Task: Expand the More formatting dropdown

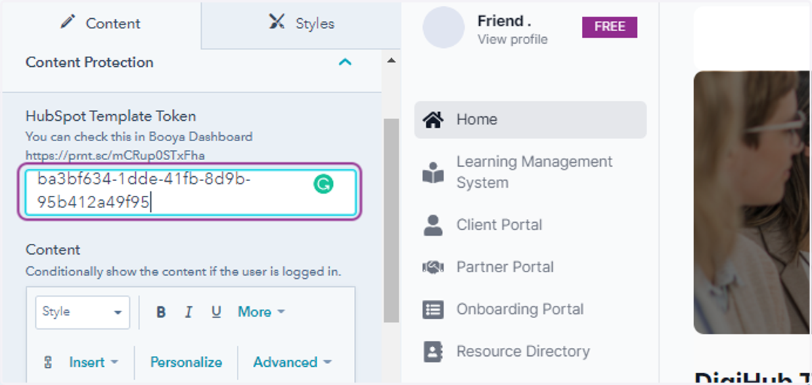Action: coord(261,312)
